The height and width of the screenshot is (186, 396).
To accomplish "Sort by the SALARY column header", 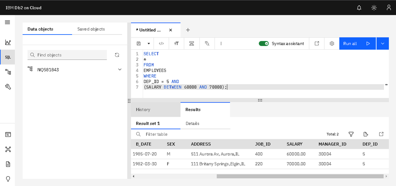I will [294, 144].
